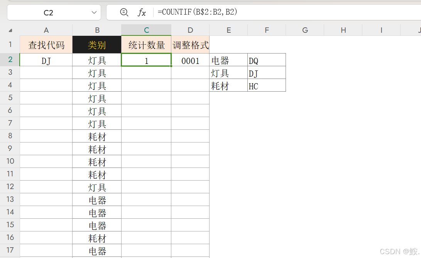Select column F header
This screenshot has width=421, height=258.
(x=267, y=30)
